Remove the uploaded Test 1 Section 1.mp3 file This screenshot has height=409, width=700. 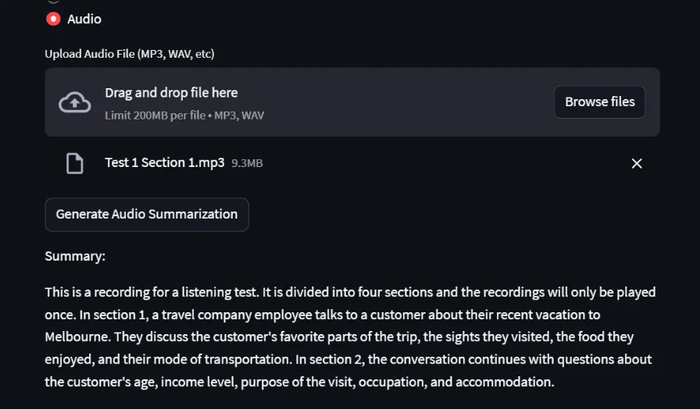point(637,163)
